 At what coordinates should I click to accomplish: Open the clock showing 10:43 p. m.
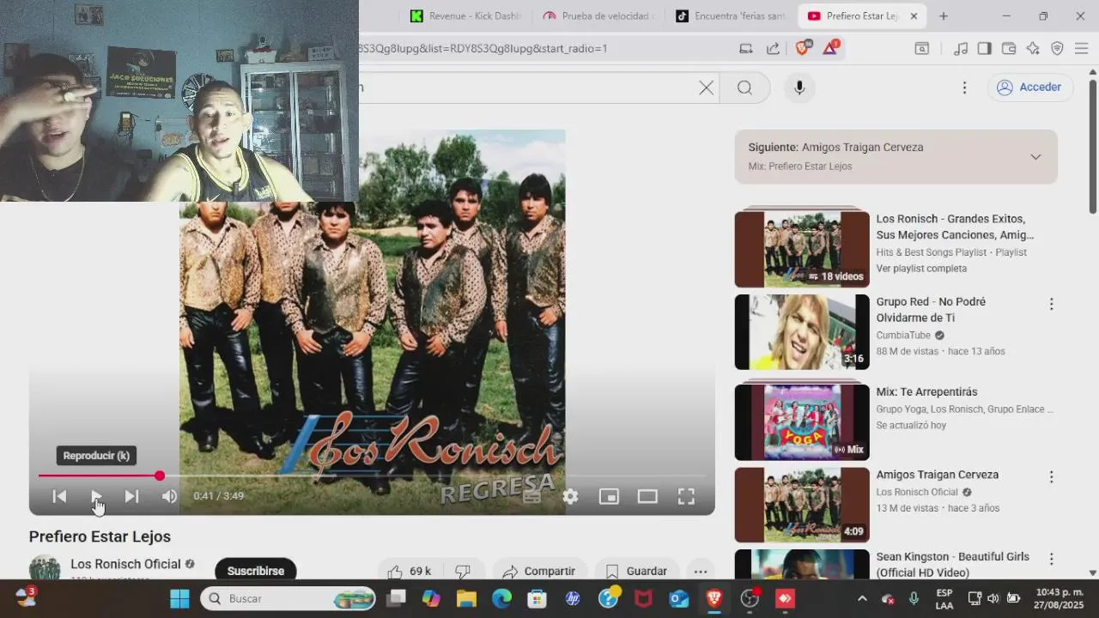pyautogui.click(x=1060, y=598)
